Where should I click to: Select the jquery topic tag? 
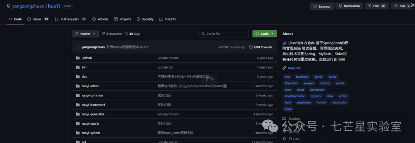pyautogui.click(x=319, y=77)
